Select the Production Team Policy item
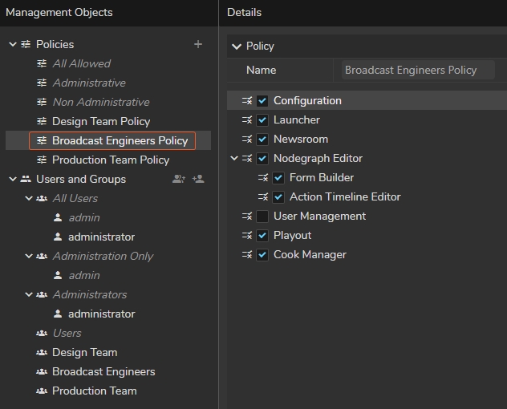This screenshot has width=507, height=409. pos(111,160)
